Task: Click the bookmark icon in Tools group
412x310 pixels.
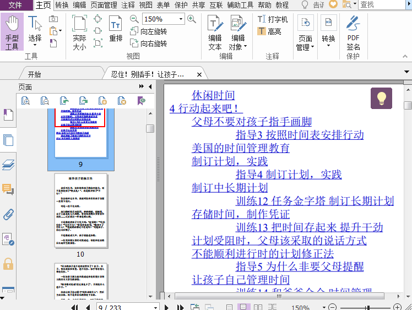Action: 53,43
